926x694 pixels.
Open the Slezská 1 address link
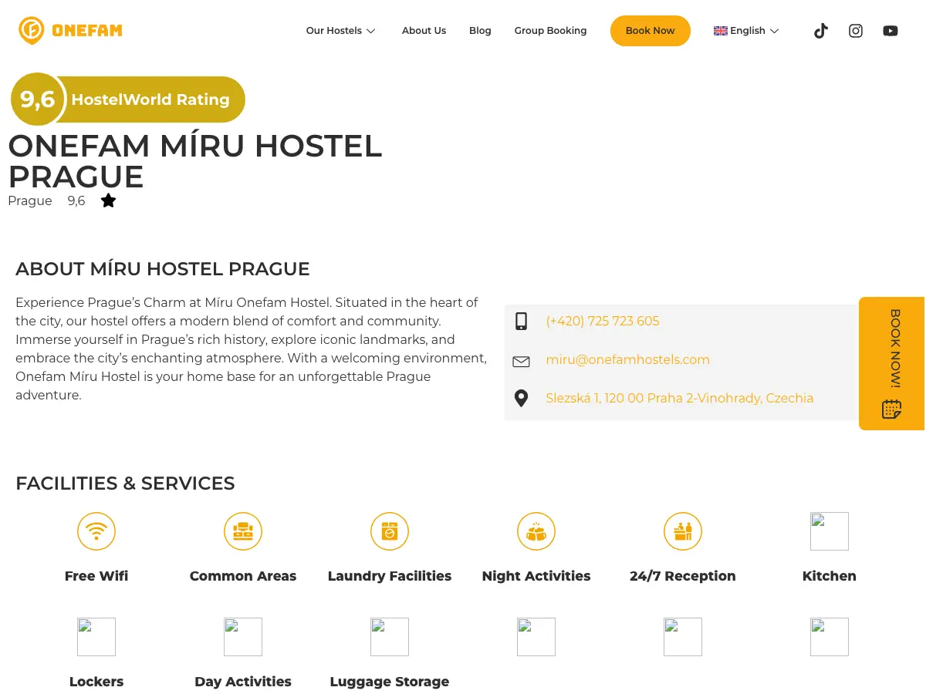tap(680, 399)
